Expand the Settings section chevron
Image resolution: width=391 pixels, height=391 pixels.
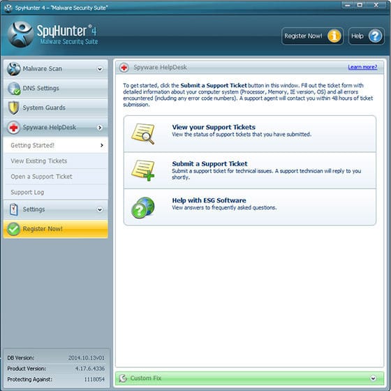100,209
